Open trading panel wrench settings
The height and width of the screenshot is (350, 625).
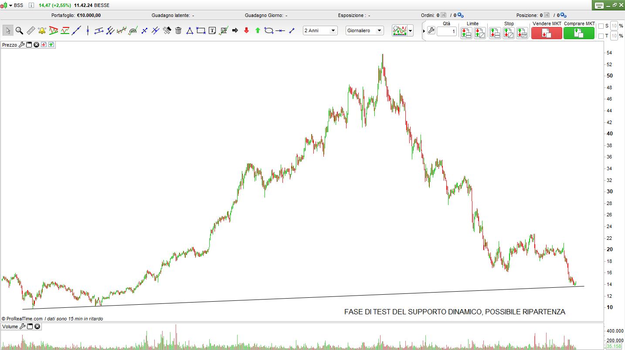(x=431, y=30)
